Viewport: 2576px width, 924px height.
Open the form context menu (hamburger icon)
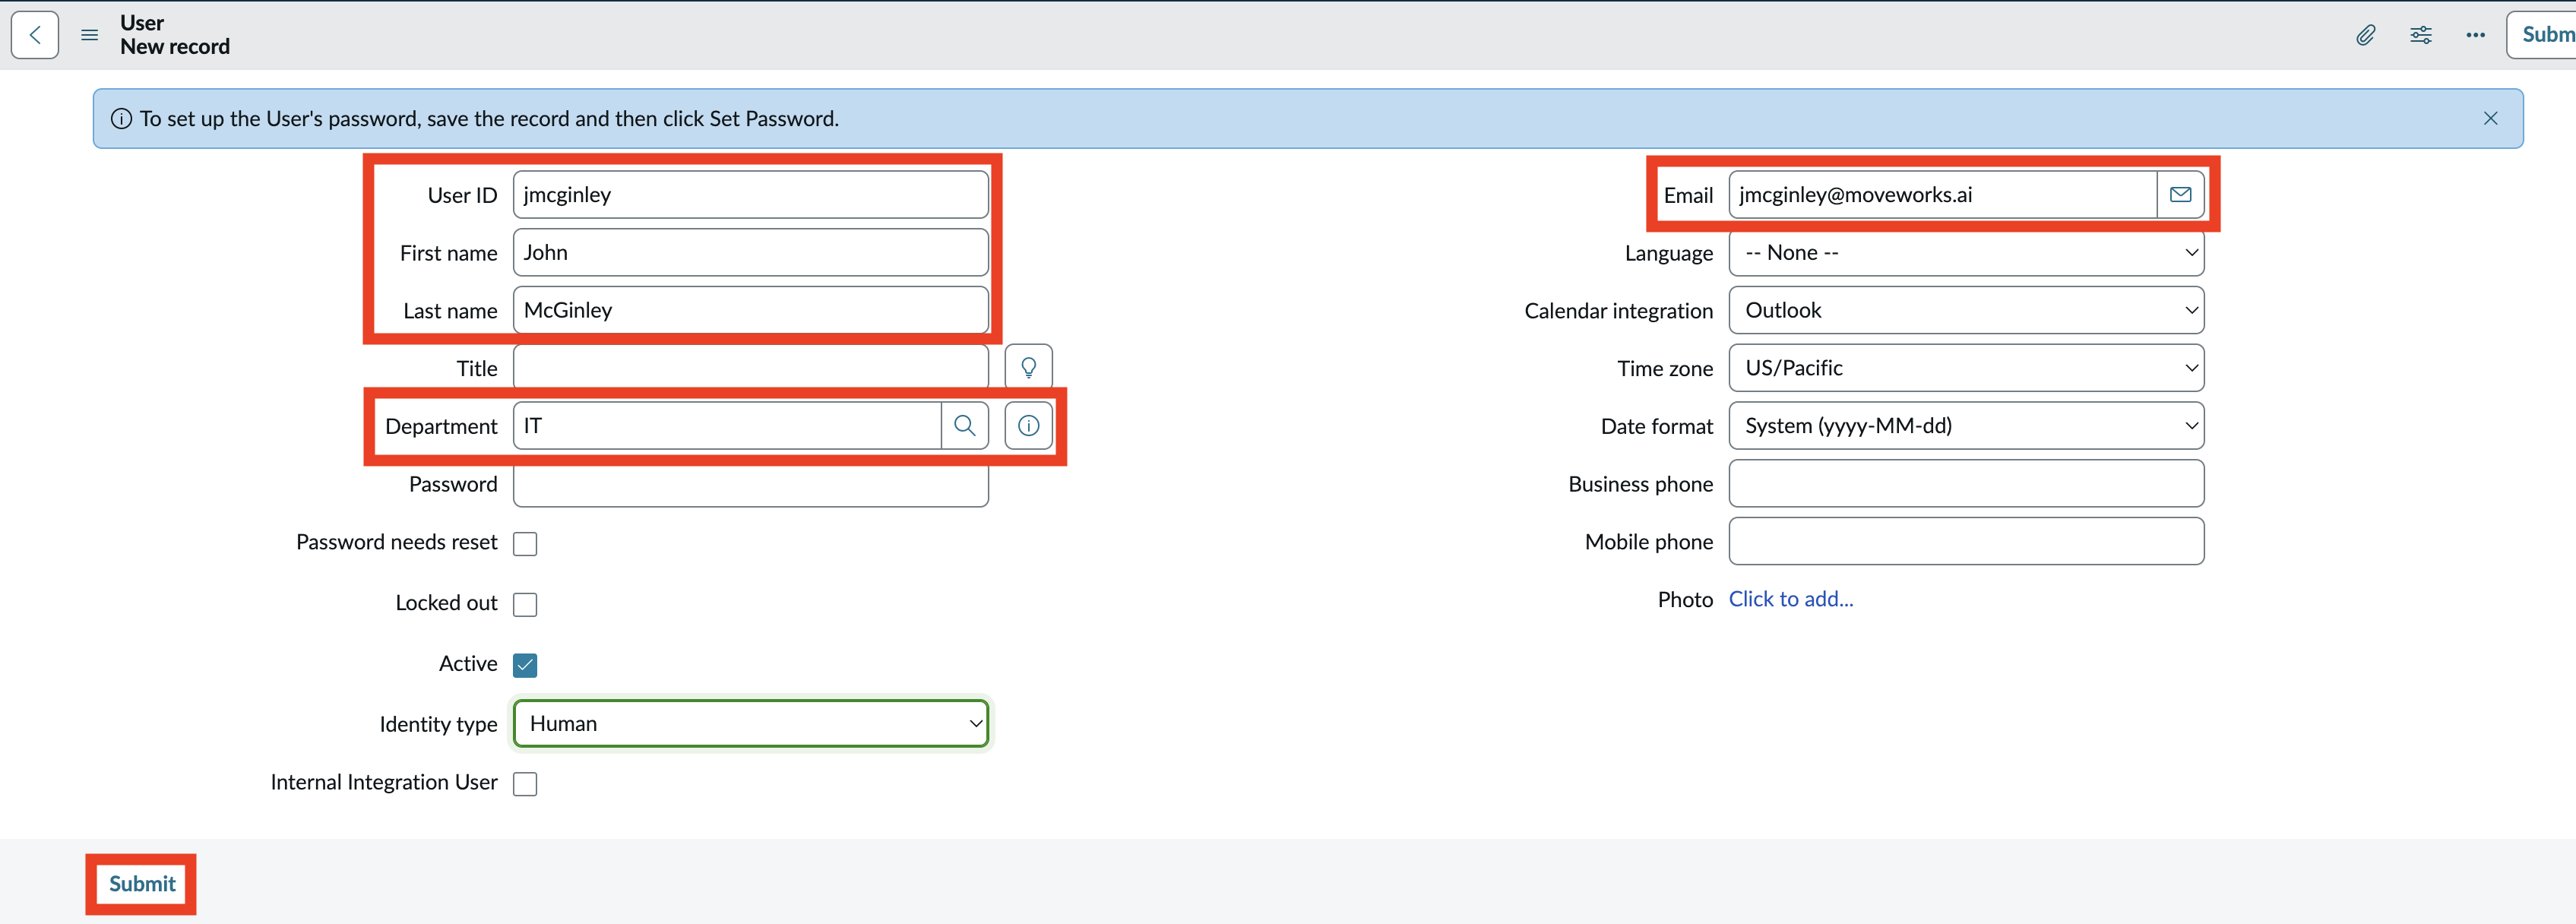click(x=89, y=35)
